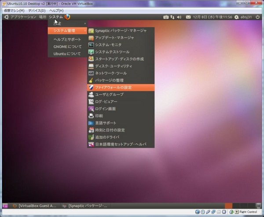Click the calendar icon for 時刻と日付の設定
The image size is (264, 217).
coord(91,130)
